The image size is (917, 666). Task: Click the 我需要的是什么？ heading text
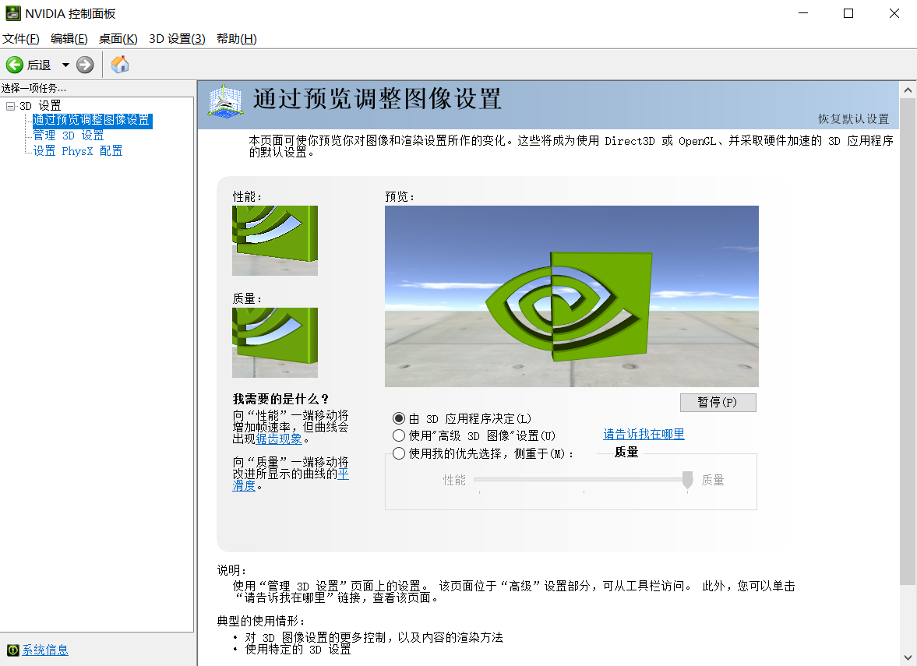281,399
